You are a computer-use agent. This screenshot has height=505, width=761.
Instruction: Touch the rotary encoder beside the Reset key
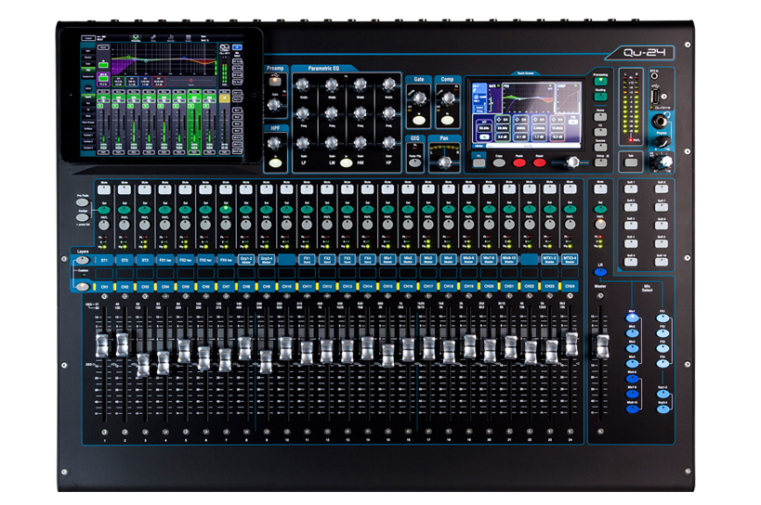click(x=572, y=162)
